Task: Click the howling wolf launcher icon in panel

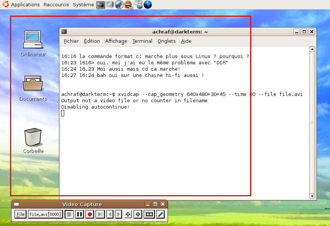Action: 119,4
